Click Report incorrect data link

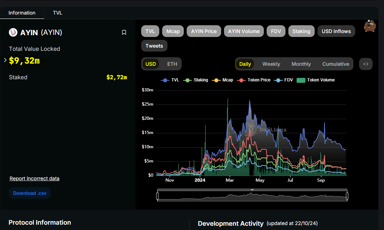coord(34,178)
